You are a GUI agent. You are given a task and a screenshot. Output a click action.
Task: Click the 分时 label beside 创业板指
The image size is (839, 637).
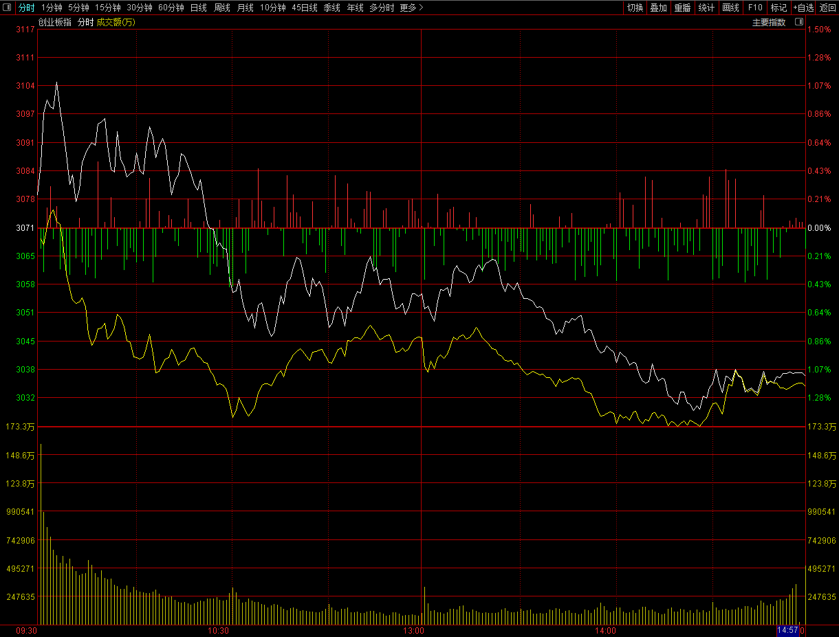click(85, 22)
